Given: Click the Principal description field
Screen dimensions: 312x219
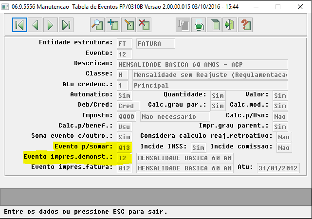Looking at the screenshot, I should tap(210, 86).
